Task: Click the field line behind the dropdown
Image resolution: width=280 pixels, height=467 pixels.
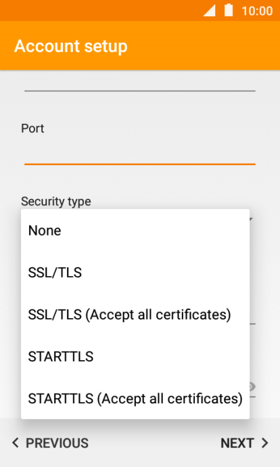Action: tap(253, 324)
